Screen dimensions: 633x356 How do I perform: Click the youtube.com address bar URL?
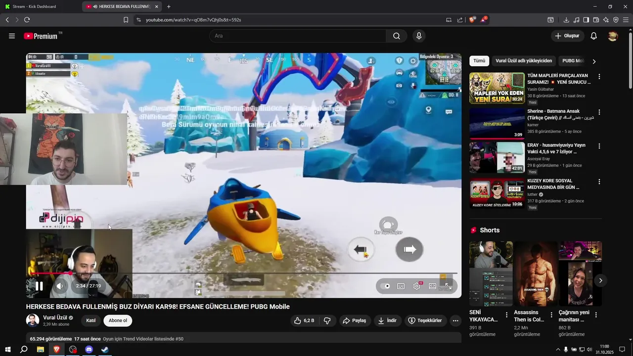[193, 20]
